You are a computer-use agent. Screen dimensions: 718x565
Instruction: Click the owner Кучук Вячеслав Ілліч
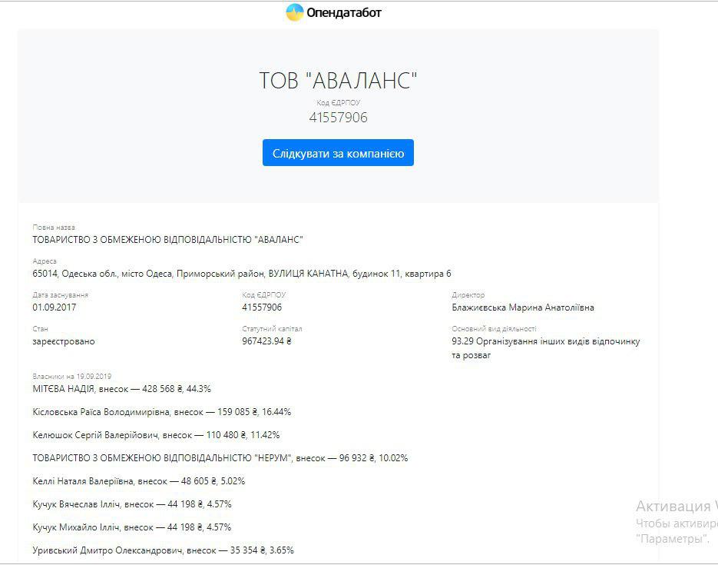pyautogui.click(x=132, y=504)
